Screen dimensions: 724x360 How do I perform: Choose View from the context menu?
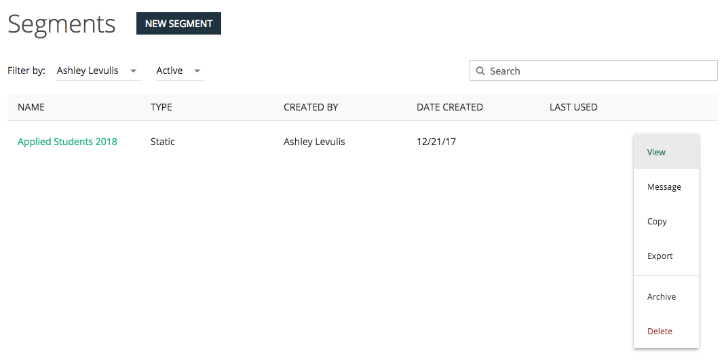click(666, 152)
